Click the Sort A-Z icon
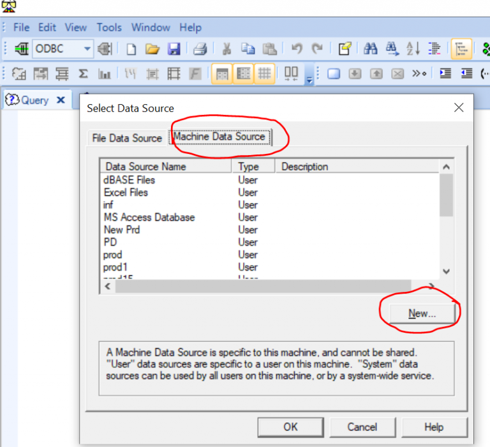Screen dimensions: 490x447 [x=413, y=49]
